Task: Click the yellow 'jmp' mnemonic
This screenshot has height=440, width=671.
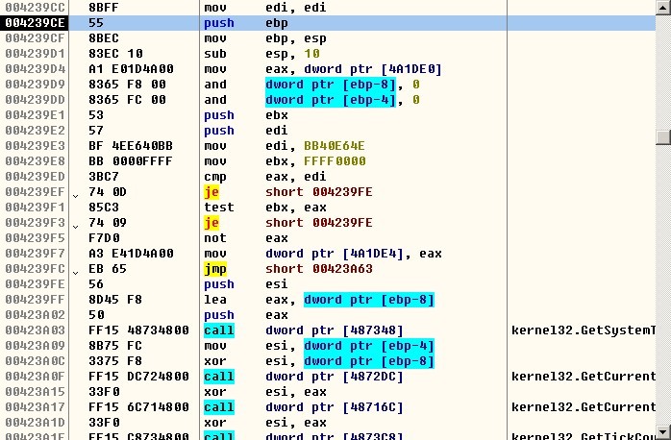Action: point(214,269)
